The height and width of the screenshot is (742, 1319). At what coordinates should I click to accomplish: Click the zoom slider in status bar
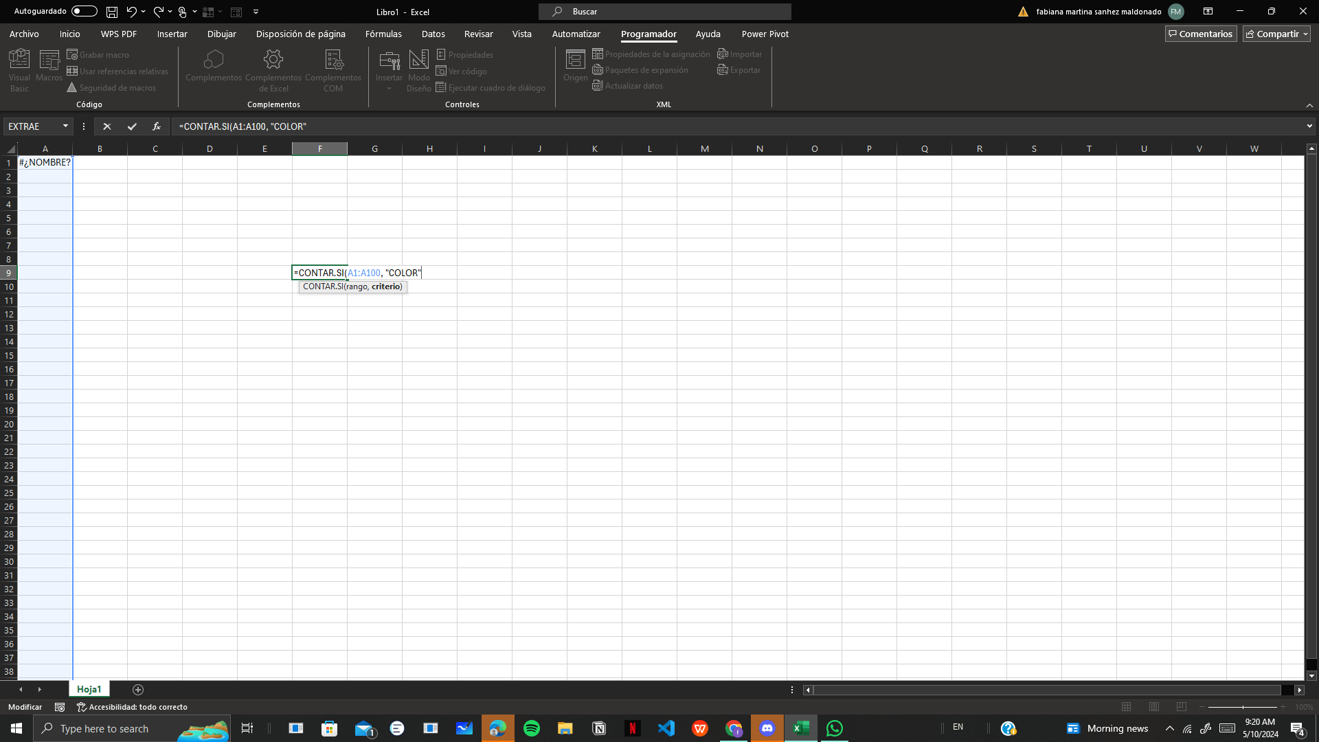pyautogui.click(x=1243, y=707)
